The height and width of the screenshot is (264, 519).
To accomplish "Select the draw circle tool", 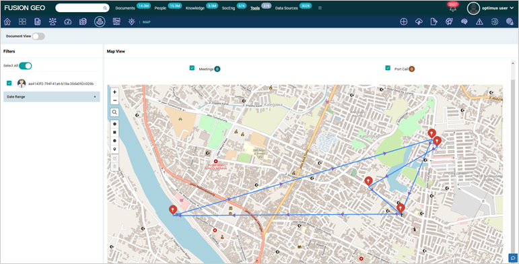I will (x=114, y=141).
